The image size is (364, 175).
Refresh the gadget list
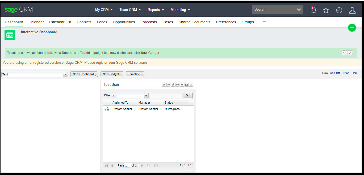tap(156, 165)
